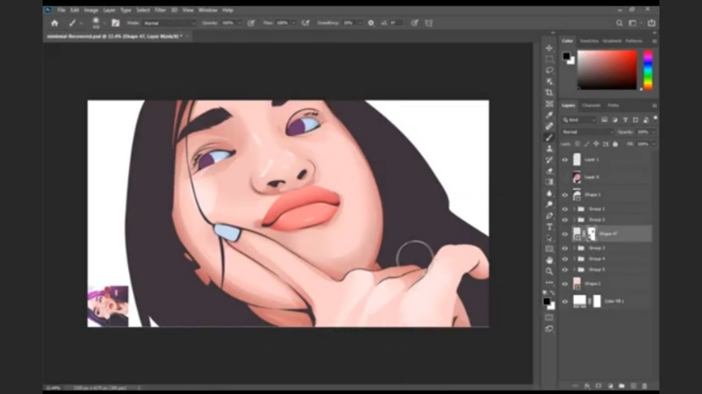The width and height of the screenshot is (702, 394).
Task: Open the Kind filter dropdown
Action: [x=579, y=120]
